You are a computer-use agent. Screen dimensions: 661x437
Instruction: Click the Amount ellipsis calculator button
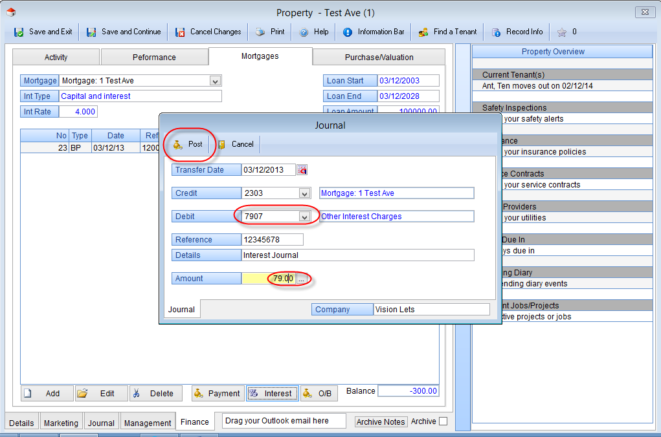(x=301, y=279)
